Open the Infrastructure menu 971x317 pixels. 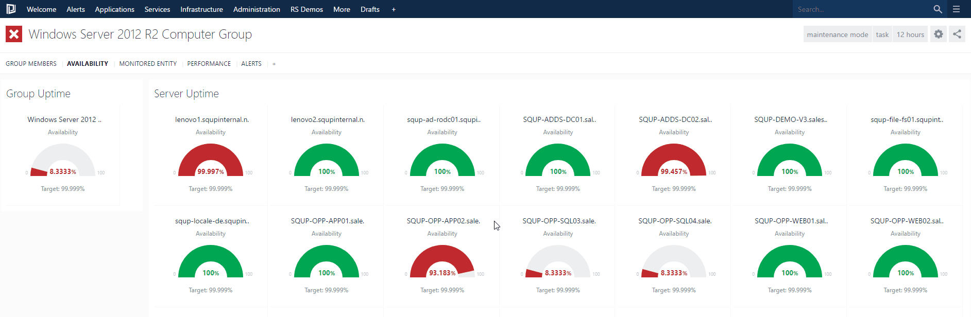tap(201, 9)
